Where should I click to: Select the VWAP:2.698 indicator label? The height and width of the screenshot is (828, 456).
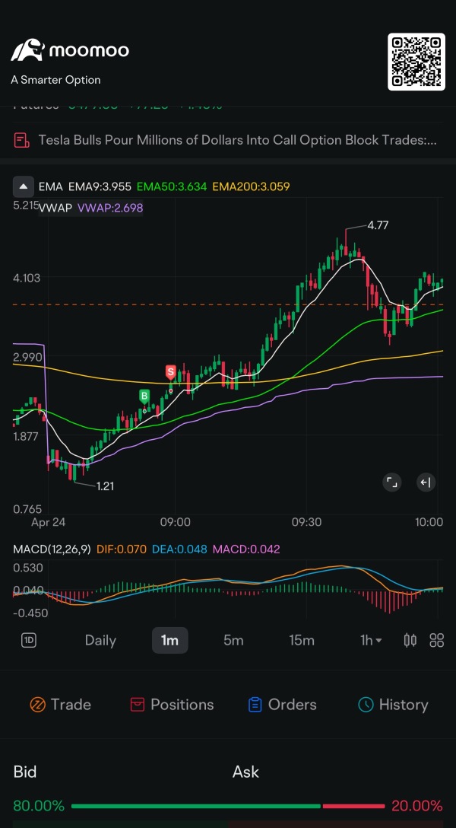click(x=110, y=208)
